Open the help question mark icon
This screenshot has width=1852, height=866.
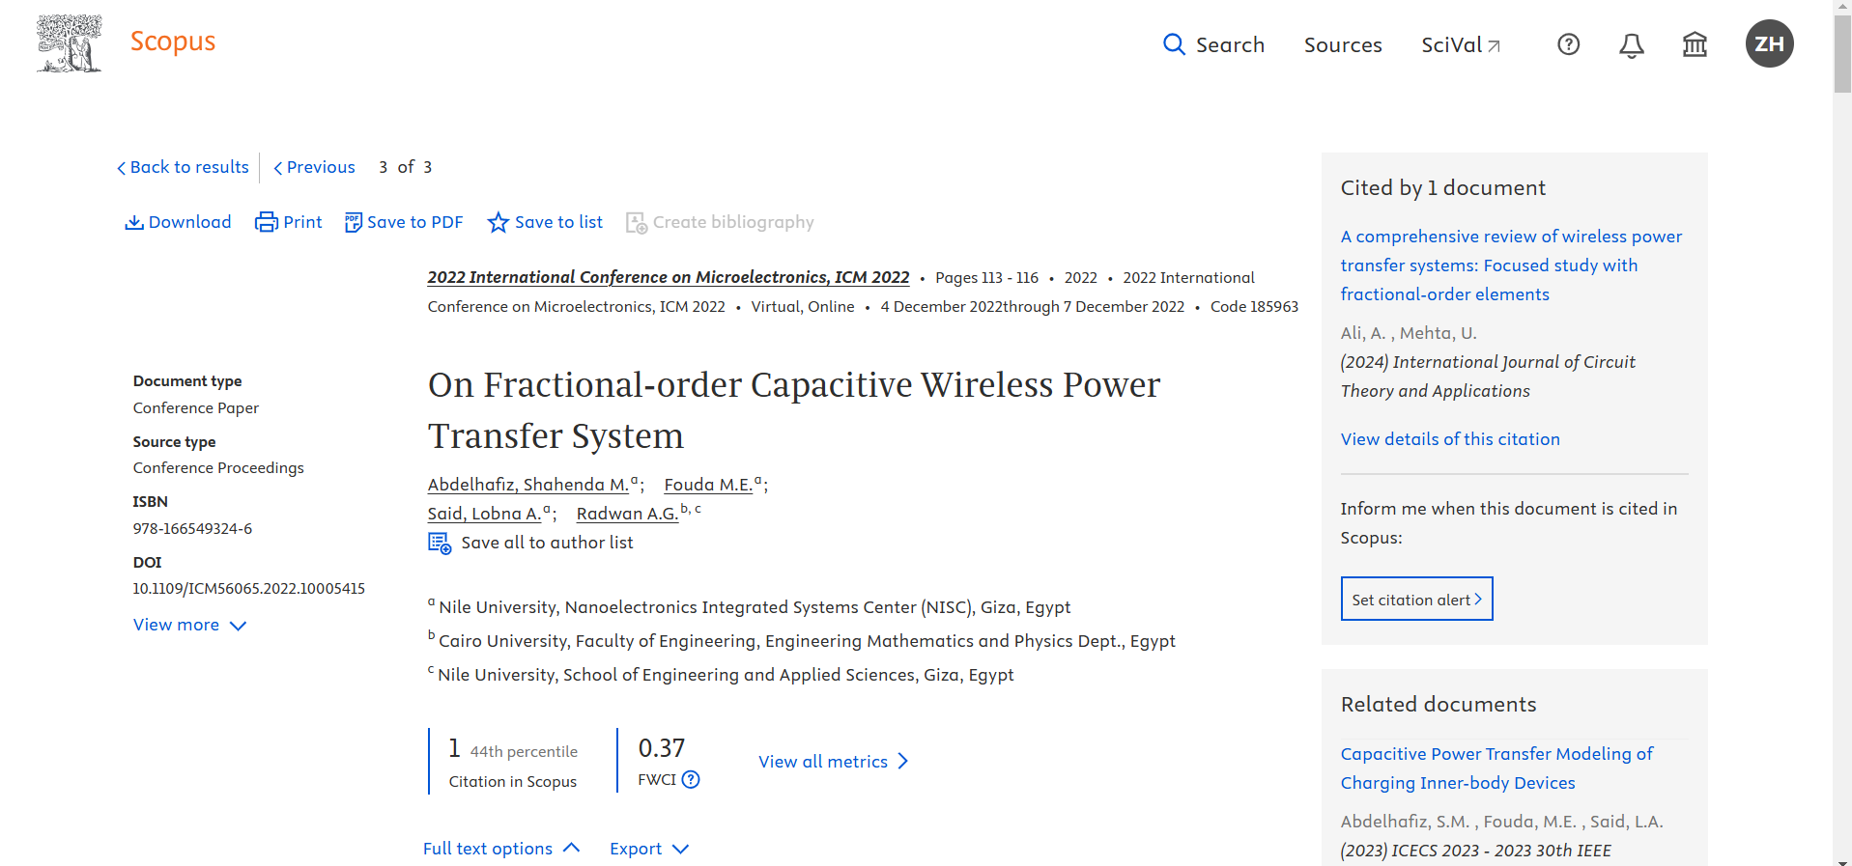[x=1568, y=44]
